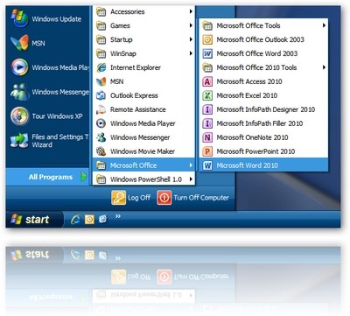350x316 pixels.
Task: Click the Microsoft Access 2010 label
Action: pos(249,81)
